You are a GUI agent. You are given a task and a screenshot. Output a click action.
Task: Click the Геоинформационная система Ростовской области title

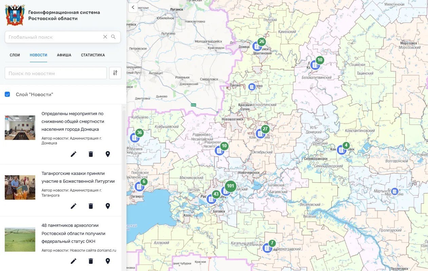(x=64, y=15)
